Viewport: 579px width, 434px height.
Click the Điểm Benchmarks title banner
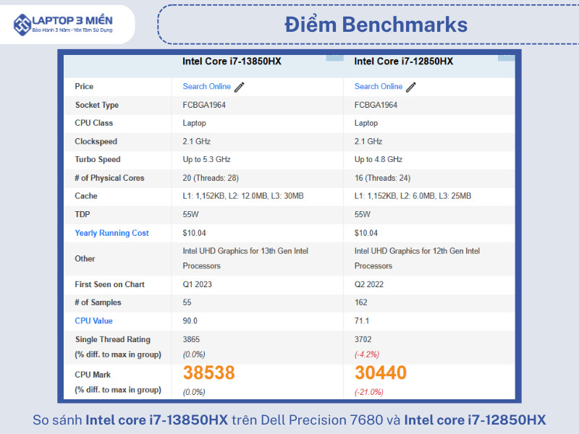[x=375, y=25]
